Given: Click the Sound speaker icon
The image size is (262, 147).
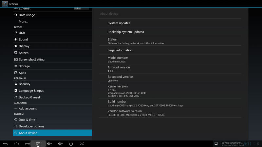Looking at the screenshot, I should [x=16, y=40].
